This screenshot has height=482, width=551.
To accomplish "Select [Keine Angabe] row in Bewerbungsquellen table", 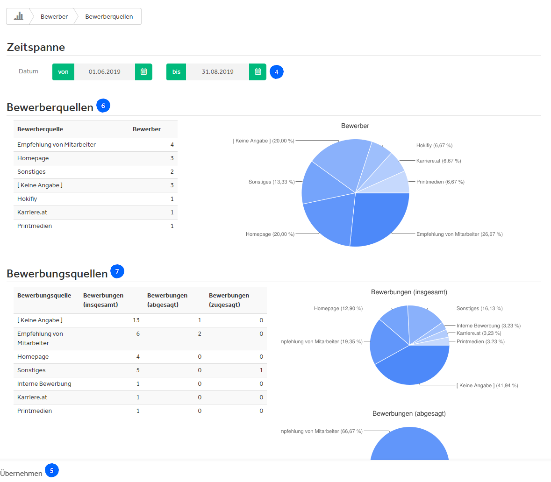I will point(140,320).
